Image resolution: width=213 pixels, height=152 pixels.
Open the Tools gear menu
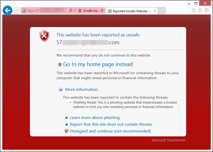(207, 10)
